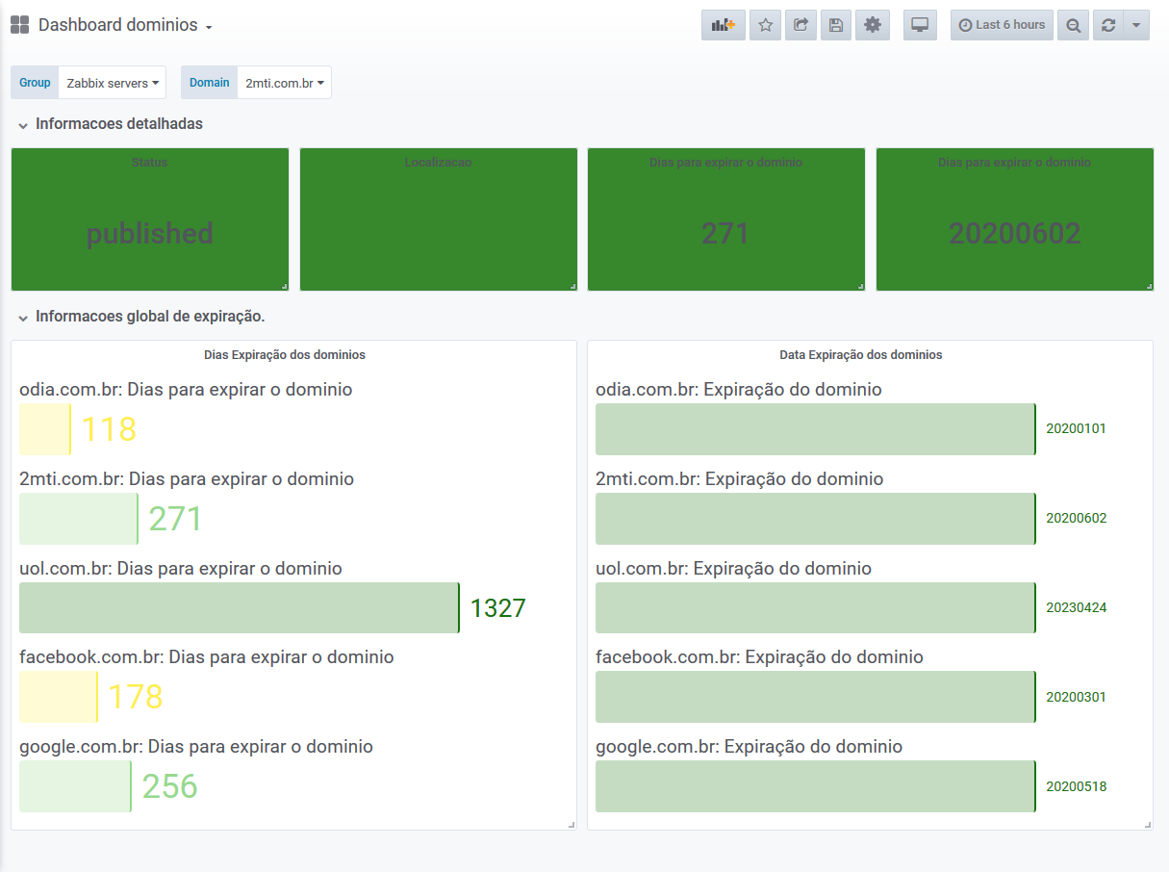Open the Share dashboard icon
1169x872 pixels.
801,25
